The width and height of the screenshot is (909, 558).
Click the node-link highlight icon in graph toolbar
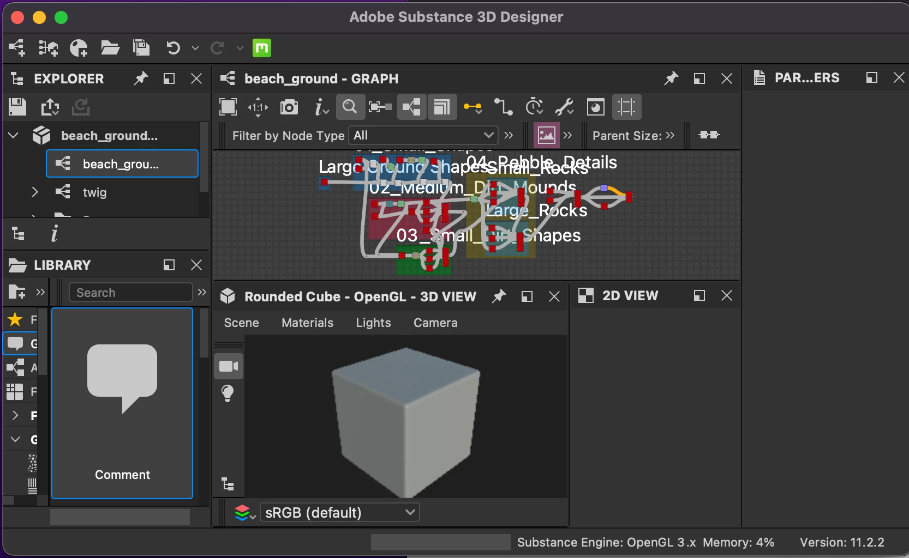point(380,107)
